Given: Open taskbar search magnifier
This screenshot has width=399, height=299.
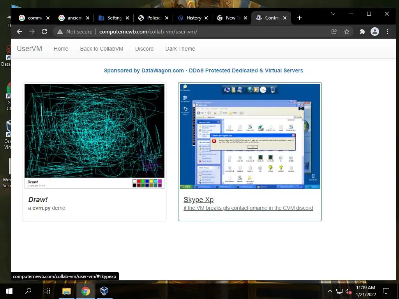Looking at the screenshot, I should (28, 291).
